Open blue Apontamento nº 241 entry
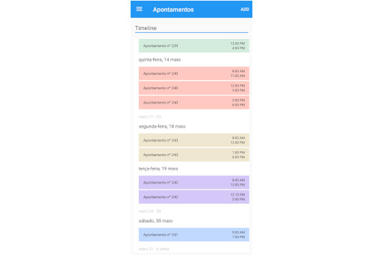The height and width of the screenshot is (255, 383). tap(194, 235)
